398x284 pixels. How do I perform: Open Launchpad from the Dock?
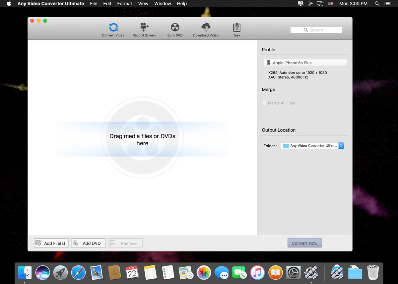(60, 273)
